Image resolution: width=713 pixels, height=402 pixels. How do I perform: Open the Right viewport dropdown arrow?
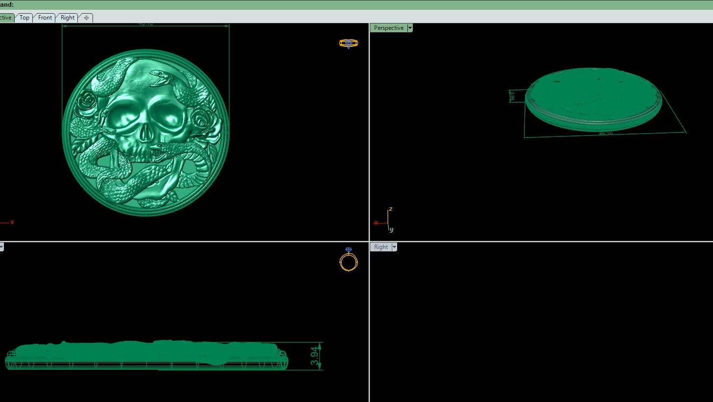click(x=394, y=247)
